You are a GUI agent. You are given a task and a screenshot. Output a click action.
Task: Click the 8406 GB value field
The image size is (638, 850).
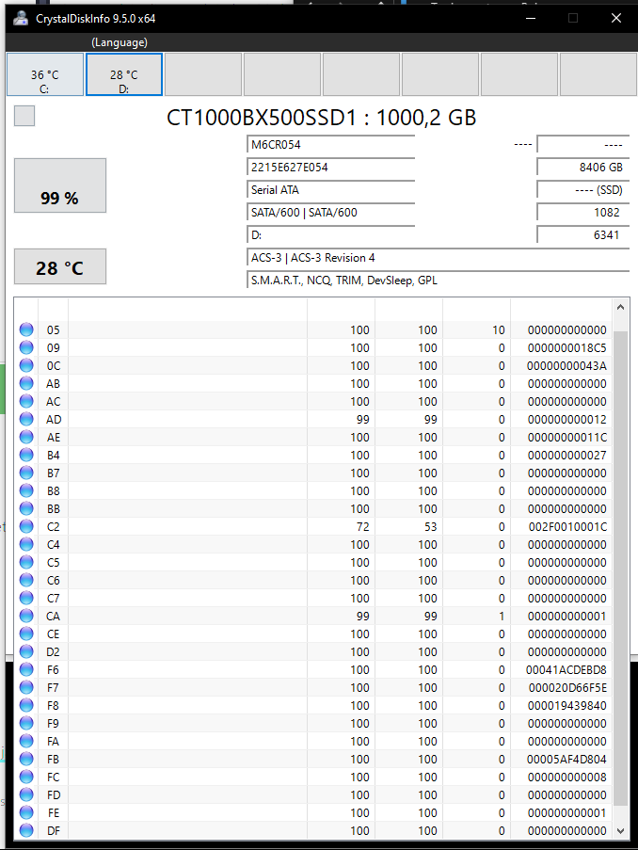(583, 168)
